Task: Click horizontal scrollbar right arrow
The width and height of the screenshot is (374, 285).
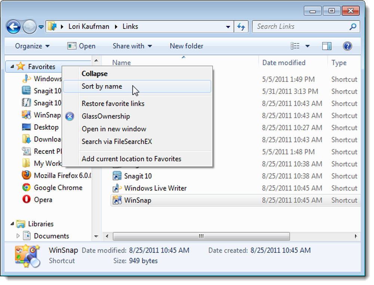Action: pos(356,236)
